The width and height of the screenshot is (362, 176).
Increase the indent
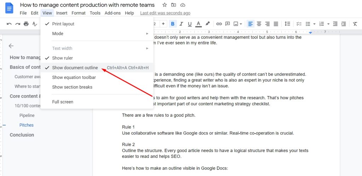[344, 24]
